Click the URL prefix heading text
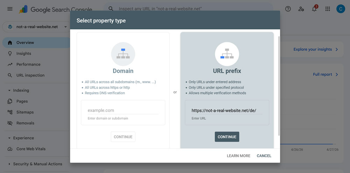This screenshot has width=350, height=173. point(227,71)
